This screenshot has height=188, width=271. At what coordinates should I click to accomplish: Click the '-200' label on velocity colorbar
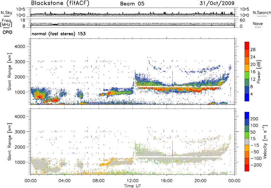coord(256,165)
